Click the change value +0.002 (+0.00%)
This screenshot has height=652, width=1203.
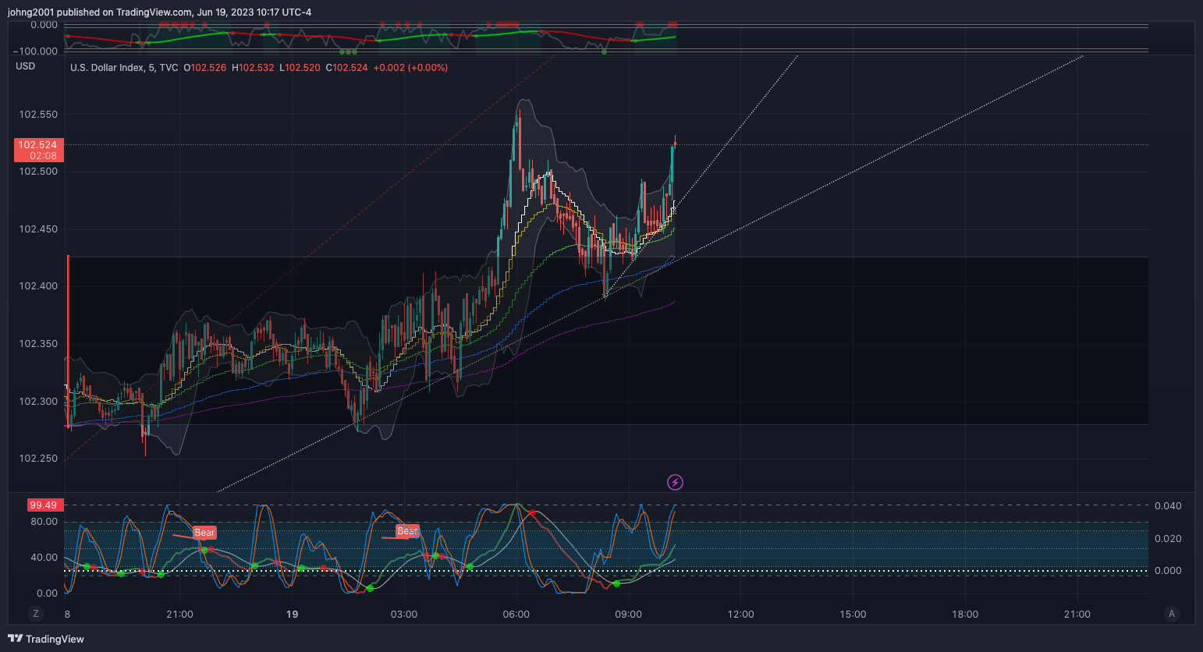click(x=410, y=68)
